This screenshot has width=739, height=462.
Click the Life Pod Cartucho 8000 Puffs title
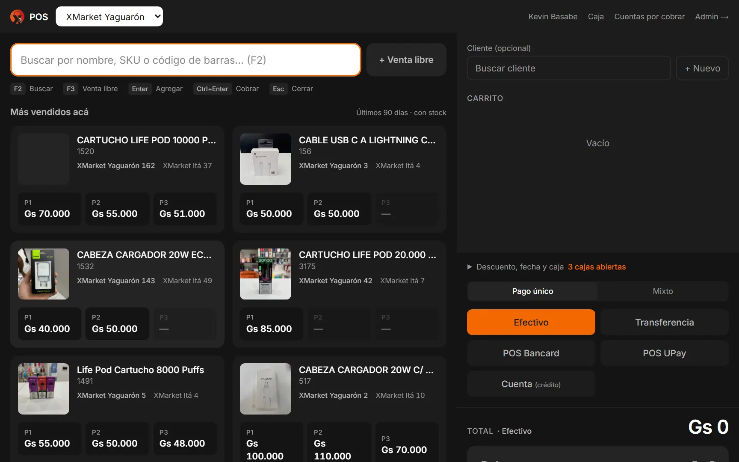tap(140, 370)
